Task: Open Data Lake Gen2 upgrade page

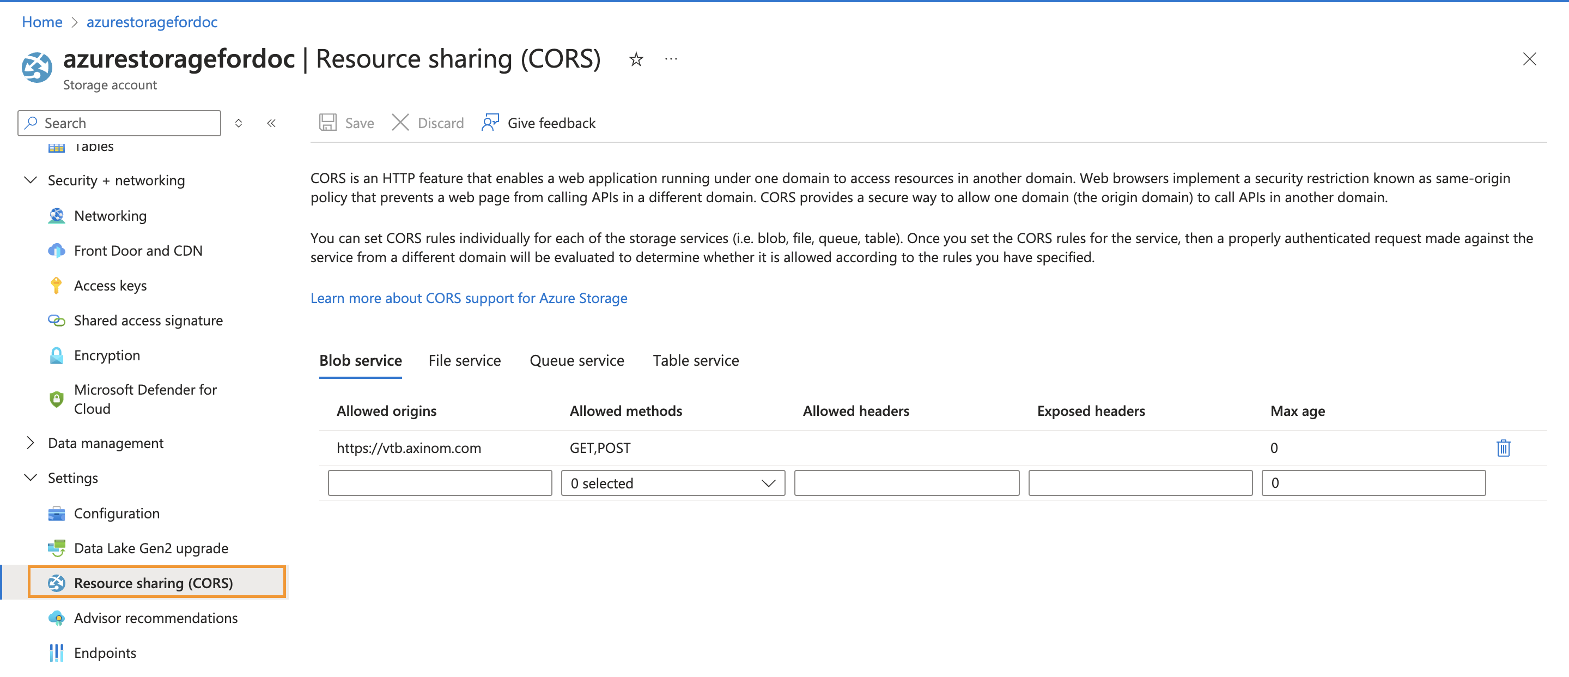Action: [151, 548]
